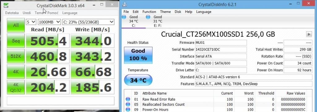Click 4K QD32 write result 185.6
The image size is (317, 112).
pos(92,87)
